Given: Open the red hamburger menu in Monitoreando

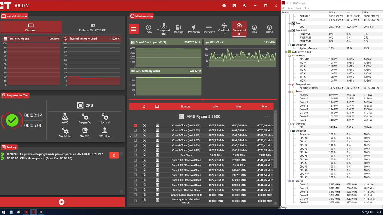Looking at the screenshot, I should click(x=134, y=29).
